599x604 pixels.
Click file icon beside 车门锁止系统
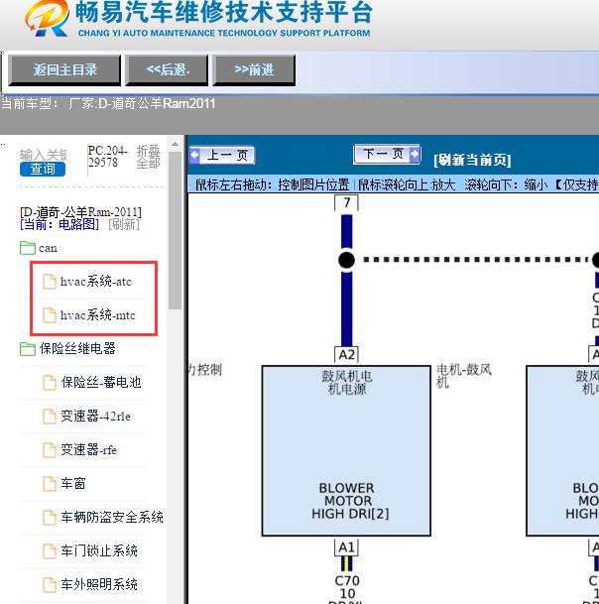click(49, 551)
